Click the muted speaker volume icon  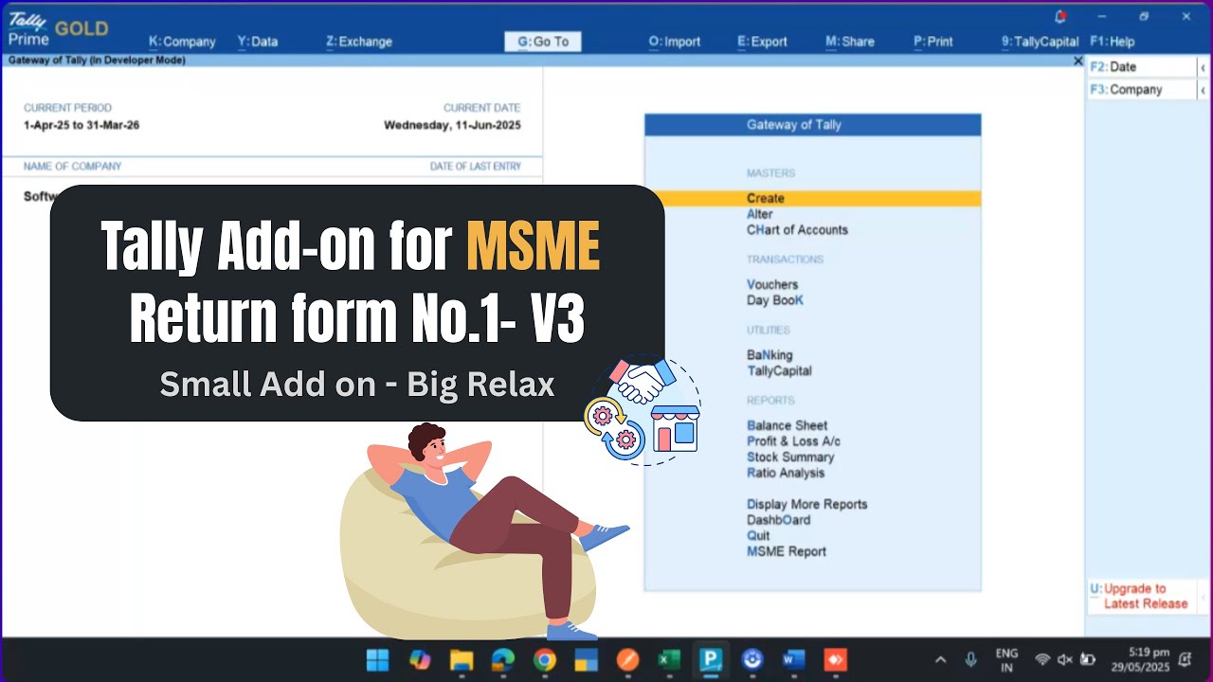pos(1065,660)
